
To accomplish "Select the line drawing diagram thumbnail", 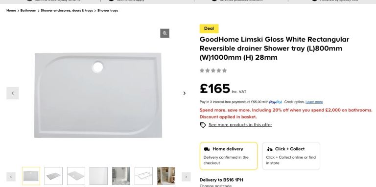I will [x=143, y=176].
